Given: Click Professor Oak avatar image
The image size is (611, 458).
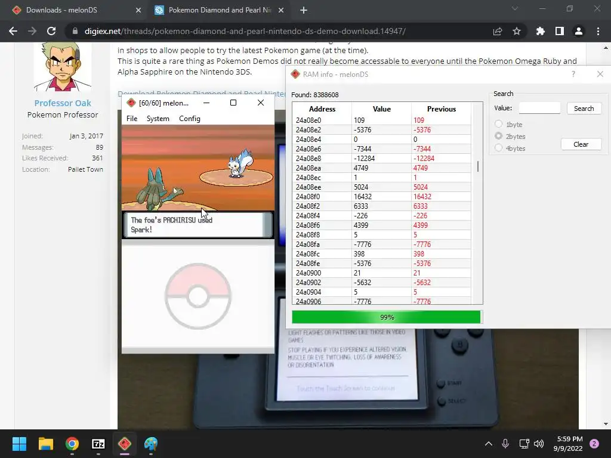Looking at the screenshot, I should 62,66.
